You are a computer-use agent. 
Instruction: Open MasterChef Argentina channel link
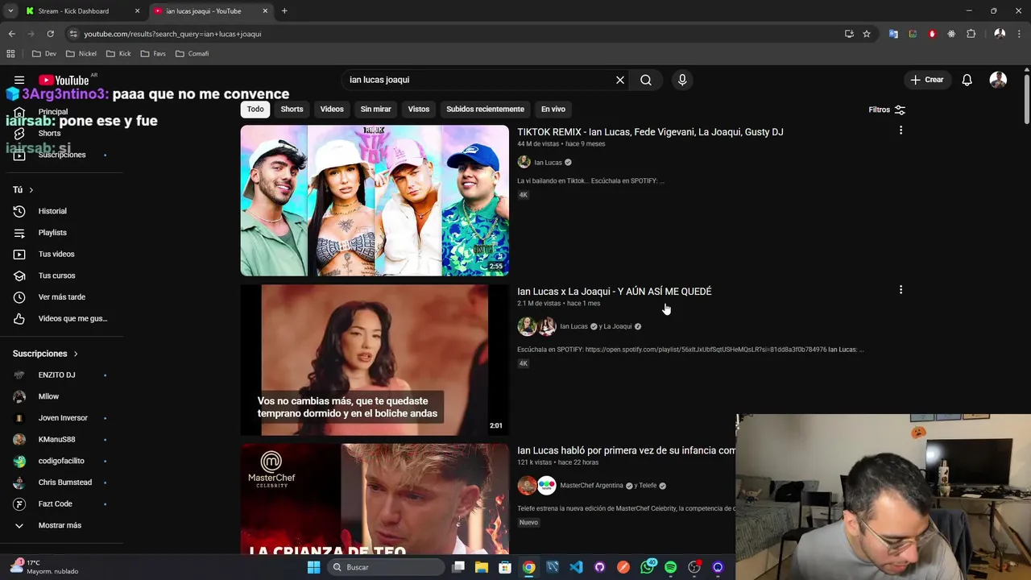(591, 486)
